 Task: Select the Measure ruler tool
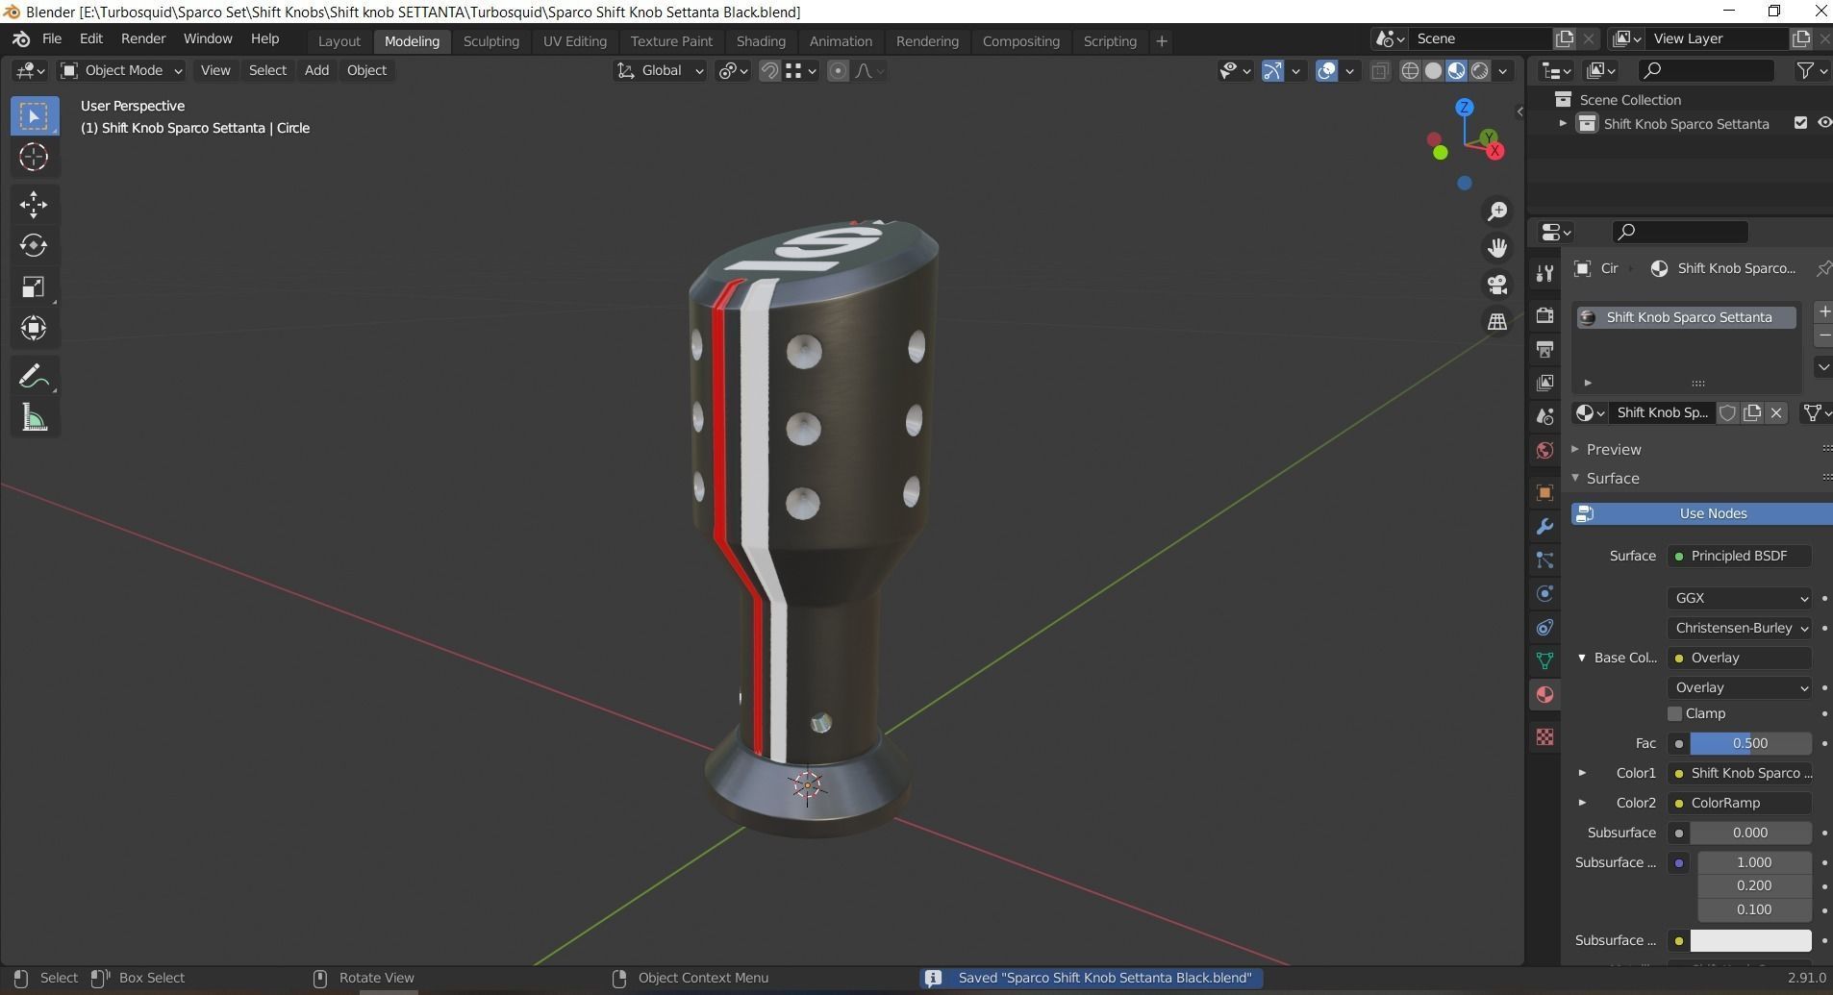[x=34, y=417]
